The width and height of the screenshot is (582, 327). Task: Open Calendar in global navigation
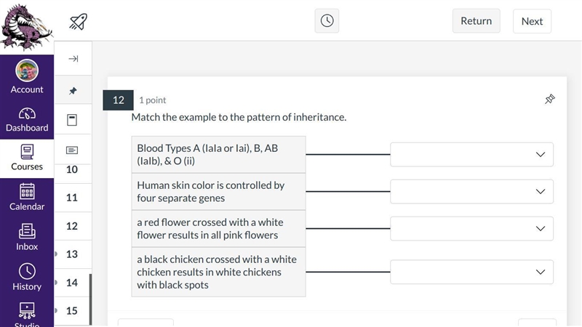tap(27, 197)
